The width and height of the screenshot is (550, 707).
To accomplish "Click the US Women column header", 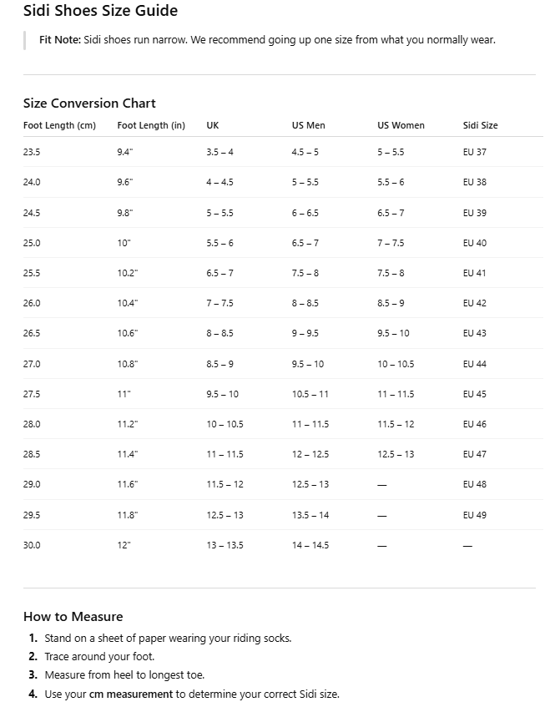I will click(401, 125).
